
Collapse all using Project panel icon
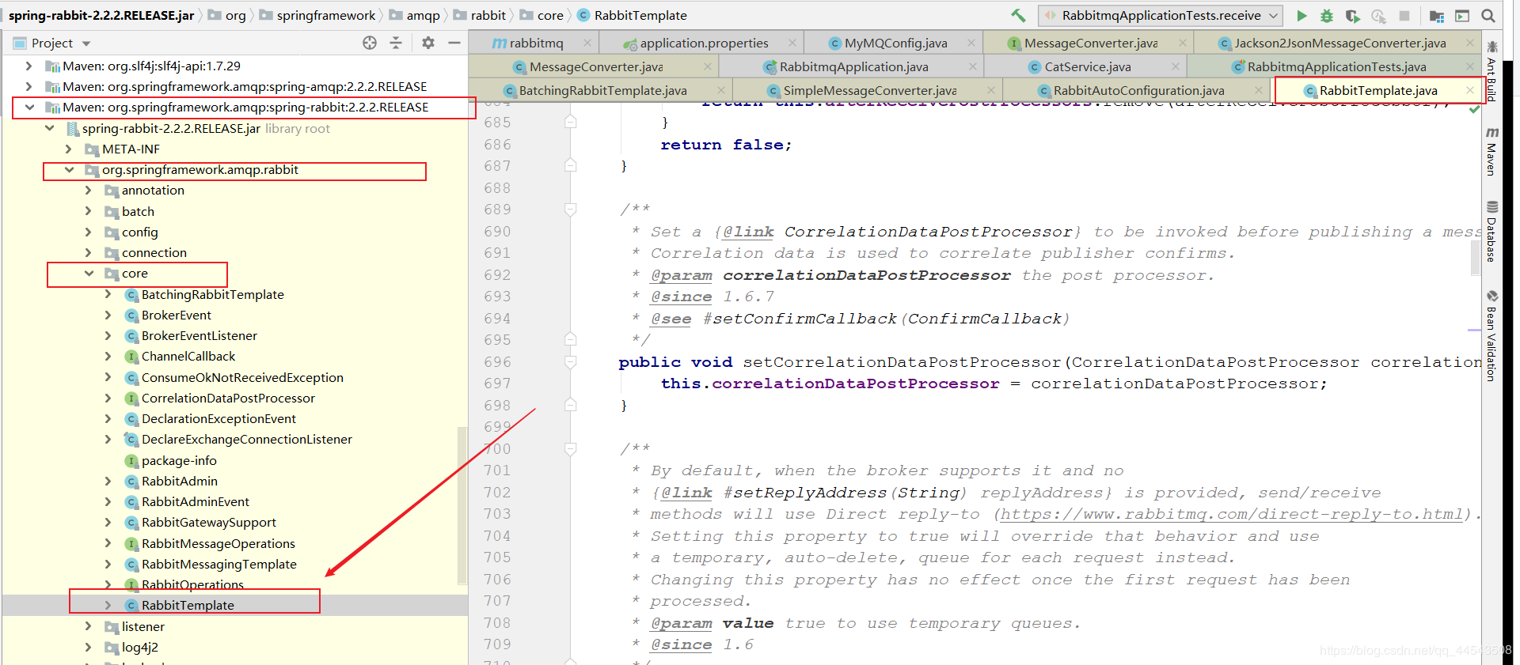[x=396, y=43]
